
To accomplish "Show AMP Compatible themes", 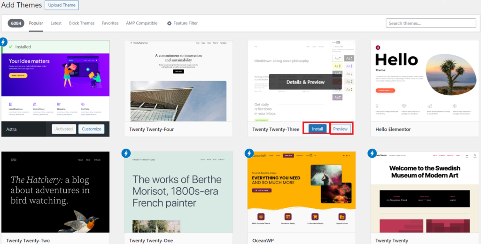I will pos(142,23).
